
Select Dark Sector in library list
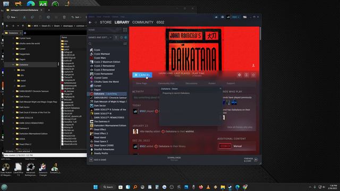click(100, 106)
